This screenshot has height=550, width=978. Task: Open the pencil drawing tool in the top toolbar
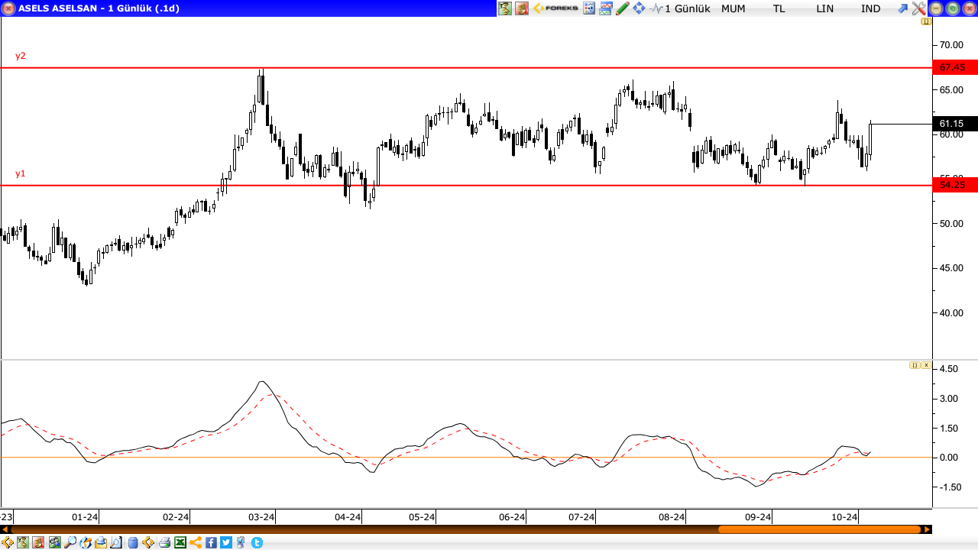coord(623,8)
